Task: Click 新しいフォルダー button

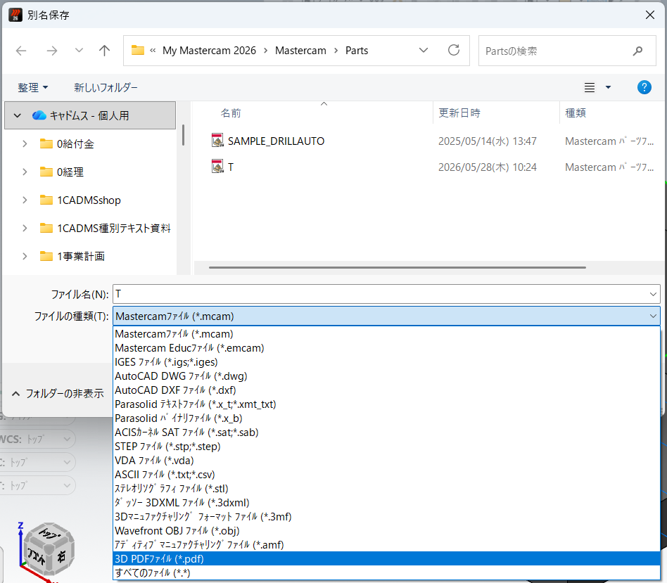Action: [106, 88]
